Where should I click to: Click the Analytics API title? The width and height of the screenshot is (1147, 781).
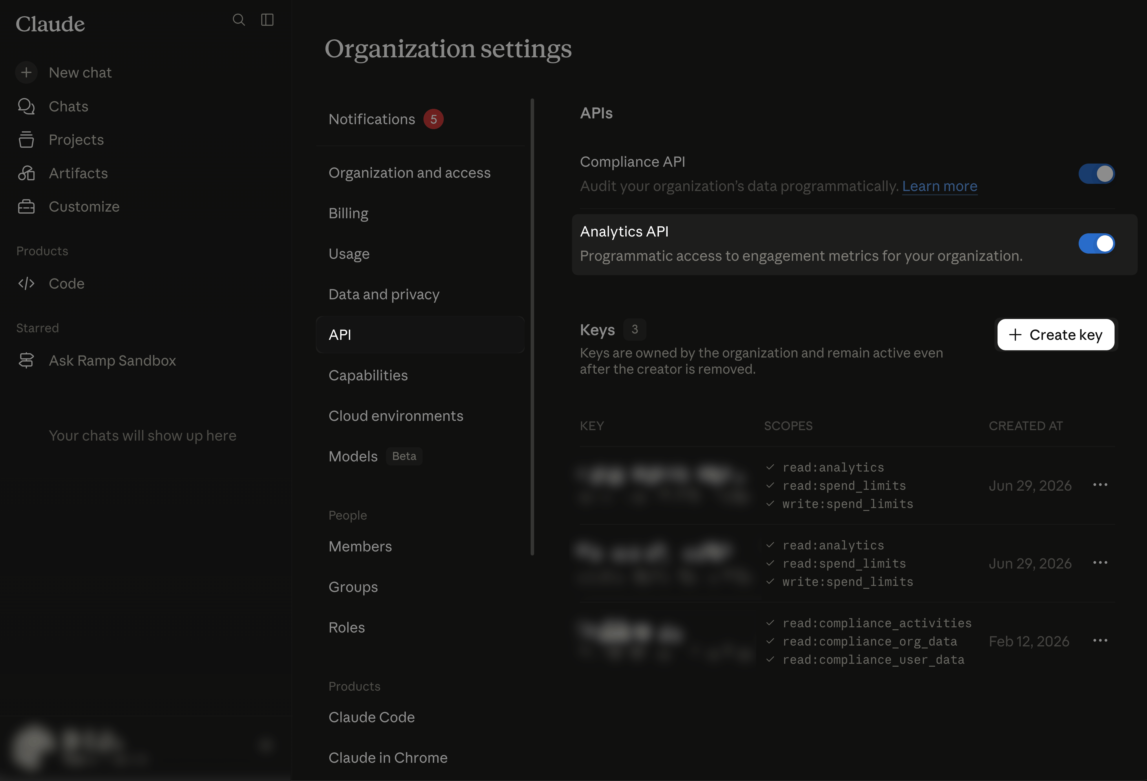click(x=624, y=231)
